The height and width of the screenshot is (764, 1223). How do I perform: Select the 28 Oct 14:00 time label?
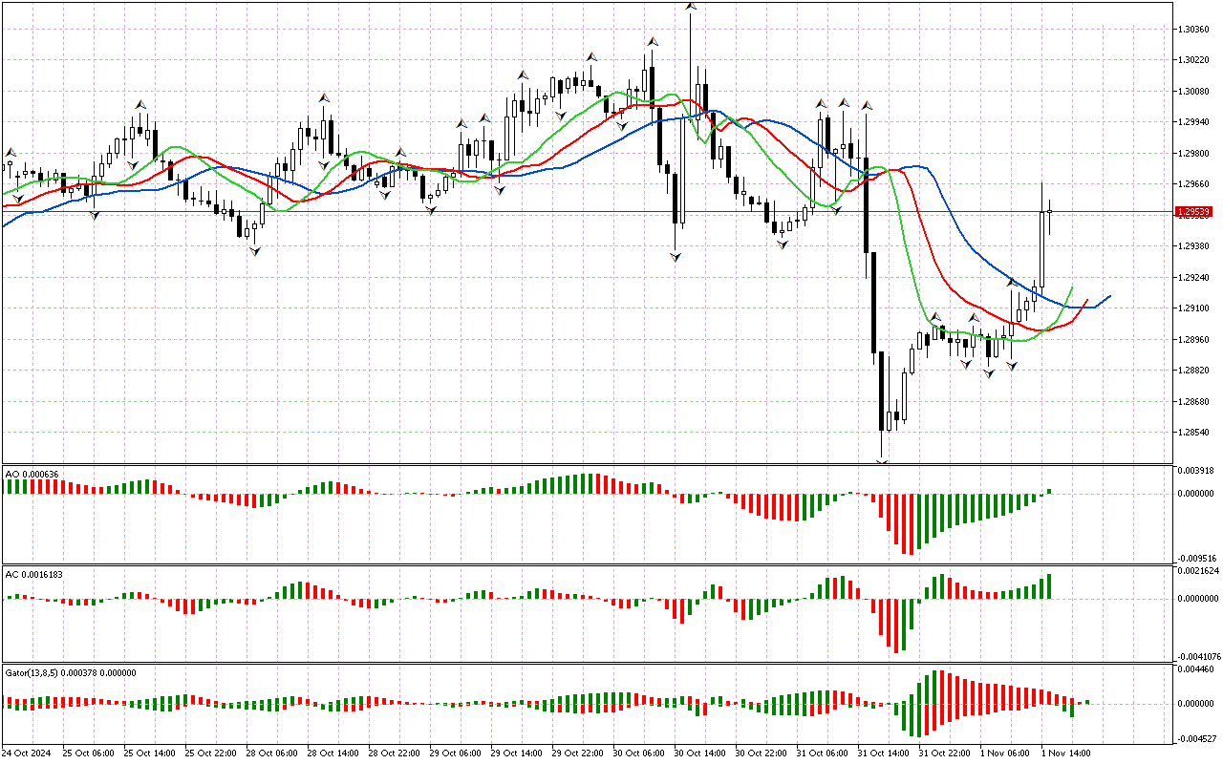tap(335, 753)
